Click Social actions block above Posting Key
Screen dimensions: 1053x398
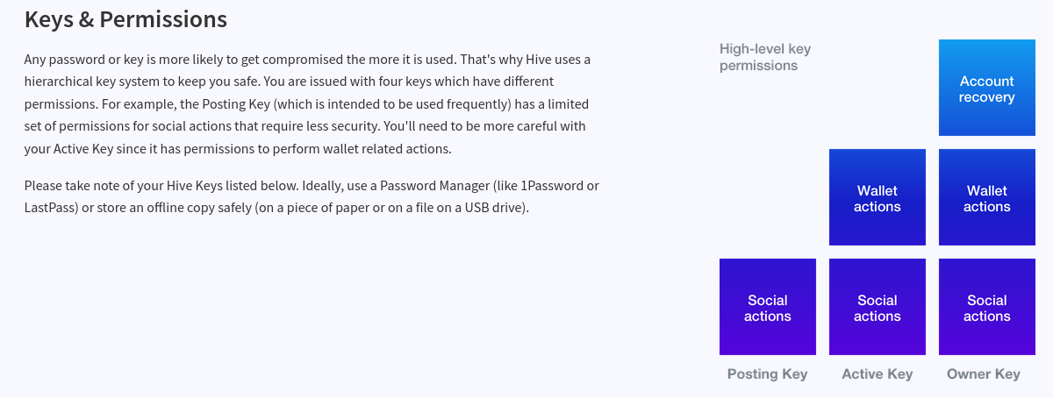[x=767, y=308]
